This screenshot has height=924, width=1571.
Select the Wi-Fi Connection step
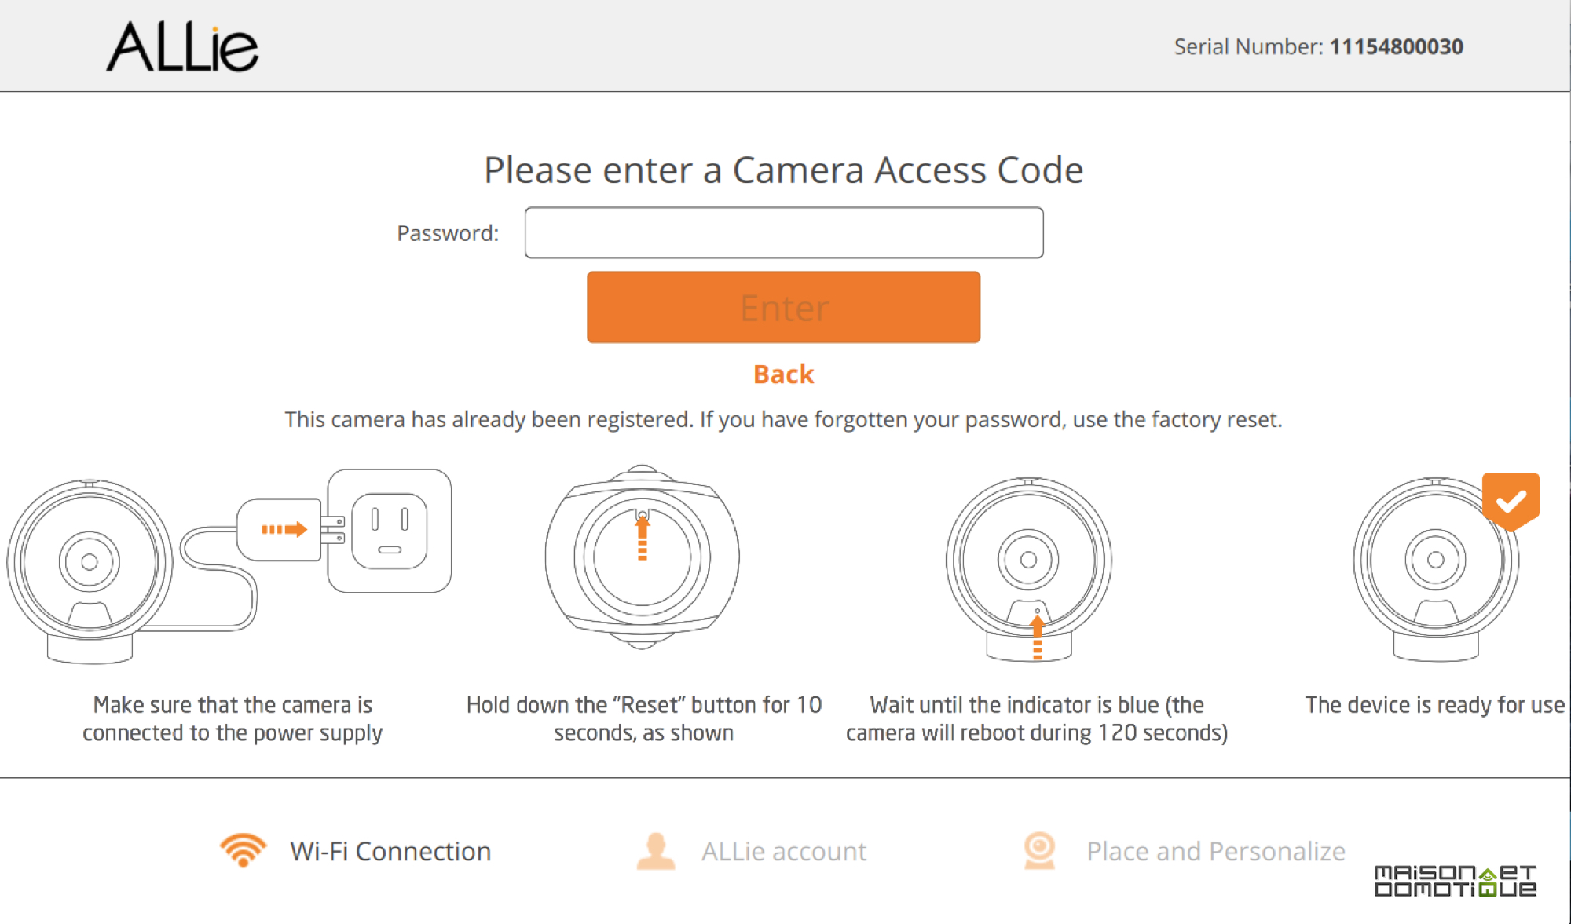click(356, 851)
